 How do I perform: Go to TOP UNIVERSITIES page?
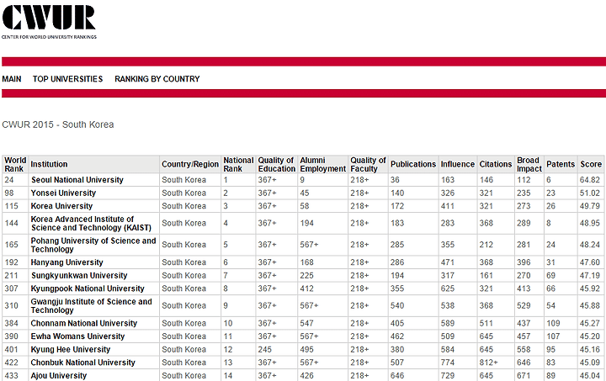[x=67, y=79]
